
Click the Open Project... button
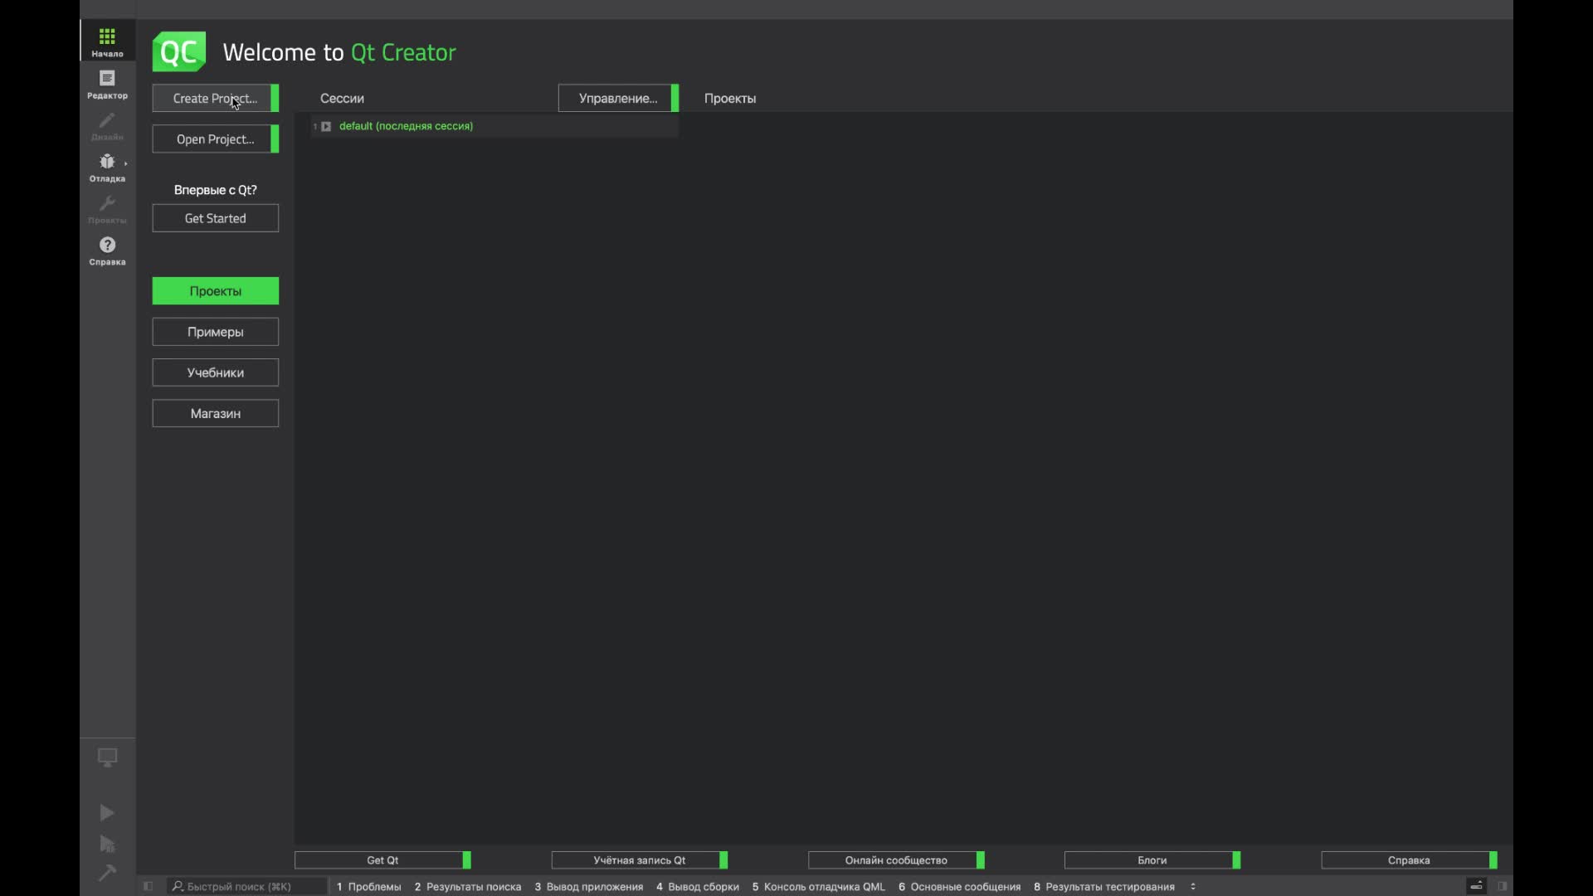point(216,139)
